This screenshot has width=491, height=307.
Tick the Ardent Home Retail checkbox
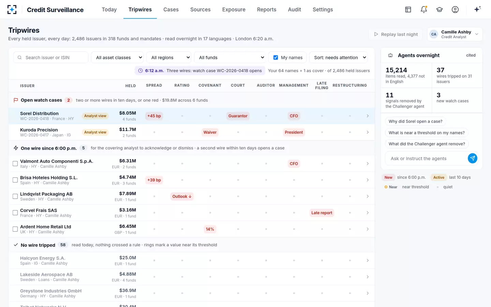pos(15,229)
